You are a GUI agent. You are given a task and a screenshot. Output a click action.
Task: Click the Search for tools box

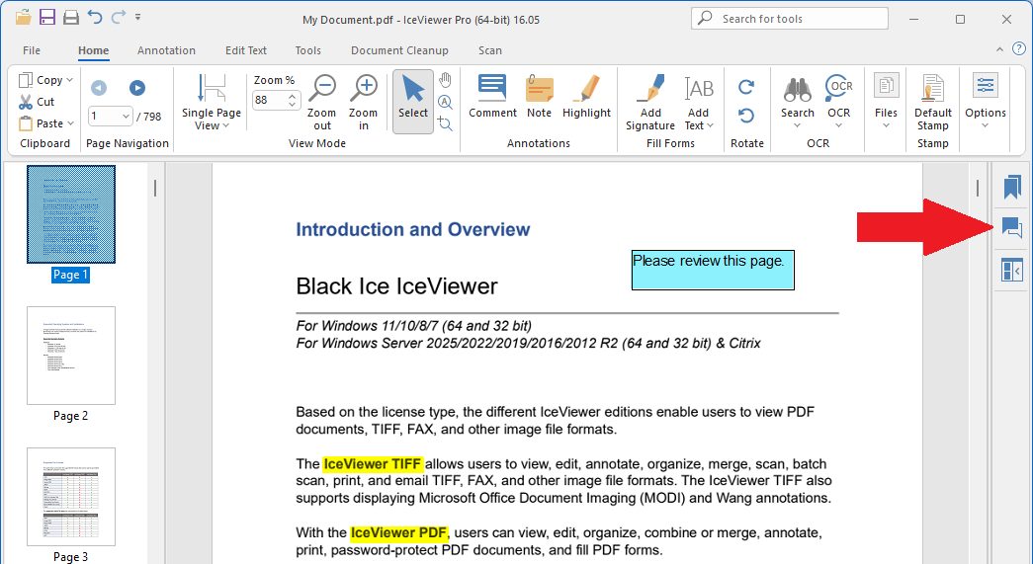789,19
